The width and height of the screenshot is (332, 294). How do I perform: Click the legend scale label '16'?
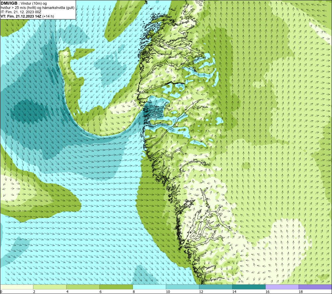pos(267,292)
